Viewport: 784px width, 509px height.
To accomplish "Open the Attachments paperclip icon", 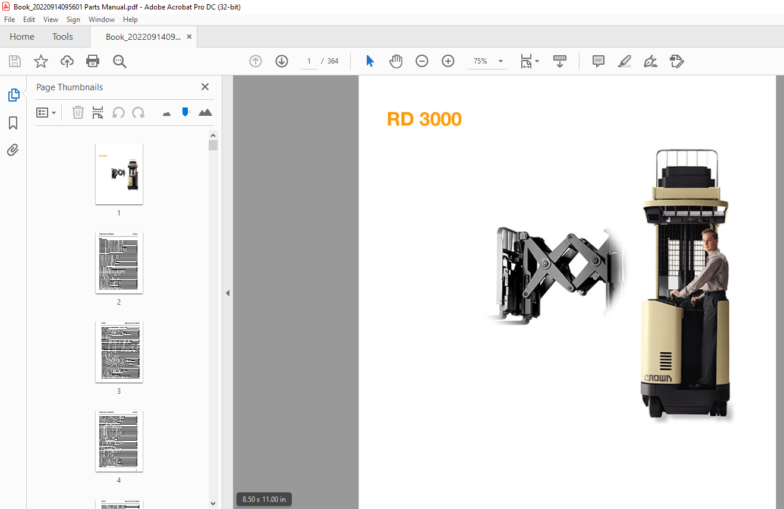I will click(x=13, y=150).
